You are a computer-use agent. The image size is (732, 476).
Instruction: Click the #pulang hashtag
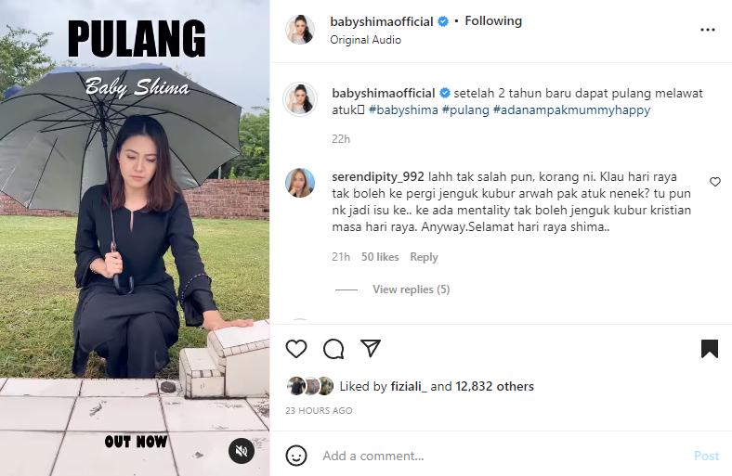coord(465,110)
